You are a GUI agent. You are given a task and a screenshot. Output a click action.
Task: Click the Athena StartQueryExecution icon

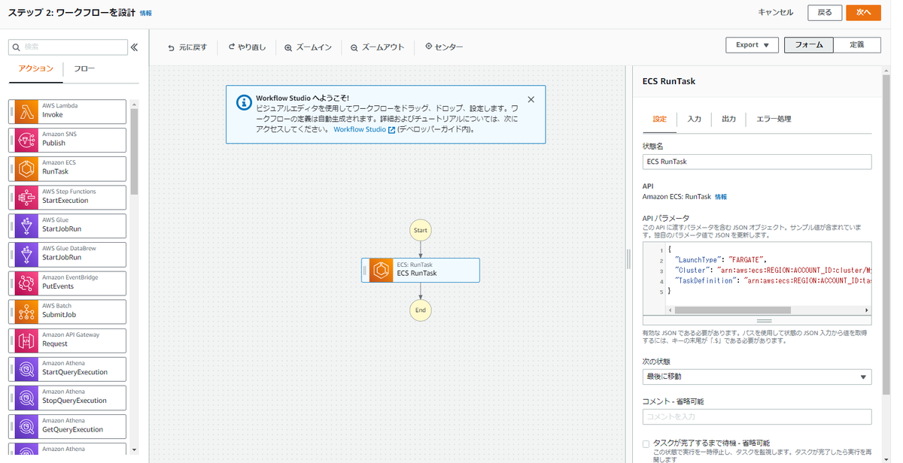tap(26, 369)
